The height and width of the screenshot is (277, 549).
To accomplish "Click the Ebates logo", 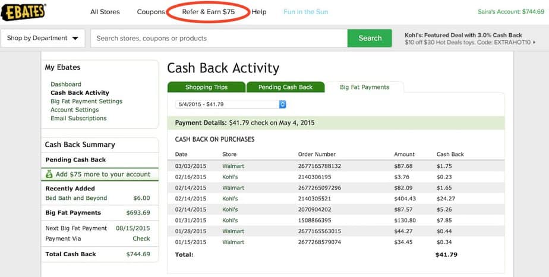I will pyautogui.click(x=24, y=11).
